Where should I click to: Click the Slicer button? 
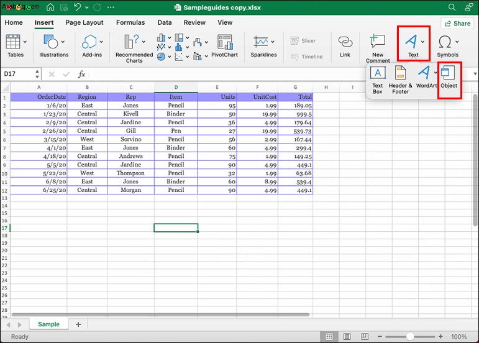[x=303, y=41]
